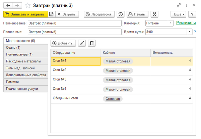Edit the Полное имя input field
The height and width of the screenshot is (139, 201).
pyautogui.click(x=75, y=32)
